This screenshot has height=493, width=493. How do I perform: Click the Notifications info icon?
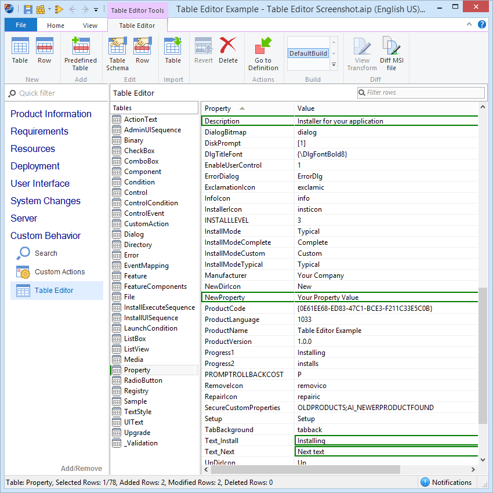click(425, 482)
